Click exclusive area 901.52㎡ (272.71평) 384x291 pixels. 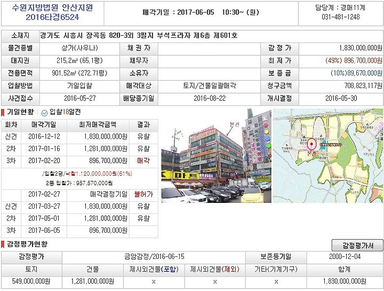click(79, 73)
